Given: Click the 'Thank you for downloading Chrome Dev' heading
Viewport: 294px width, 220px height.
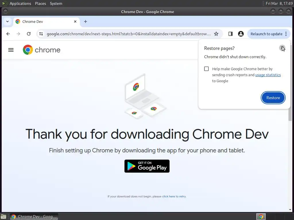Looking at the screenshot, I should pyautogui.click(x=147, y=134).
